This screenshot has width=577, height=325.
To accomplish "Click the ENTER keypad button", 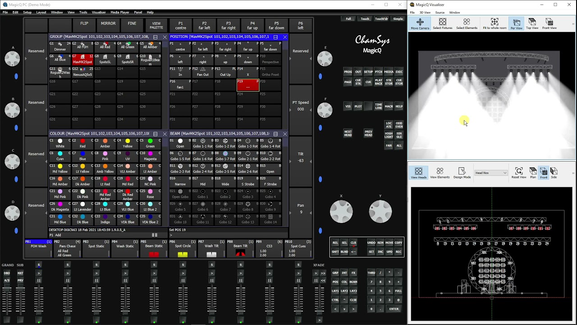I will tap(394, 309).
